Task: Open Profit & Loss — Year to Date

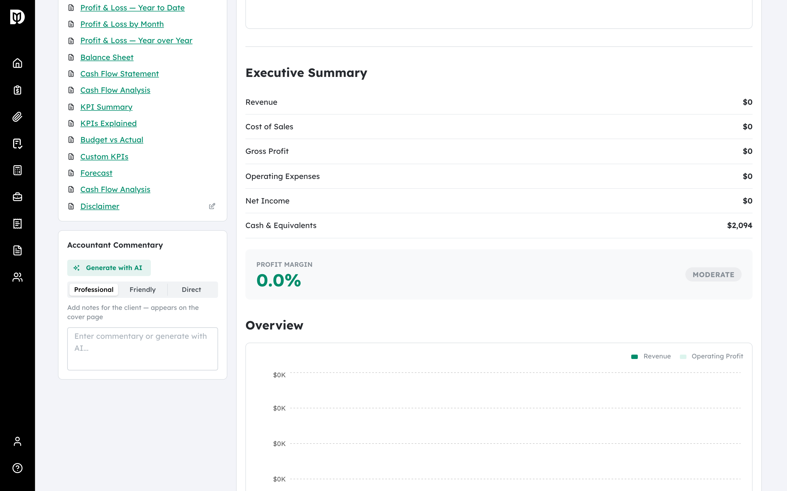Action: point(132,8)
